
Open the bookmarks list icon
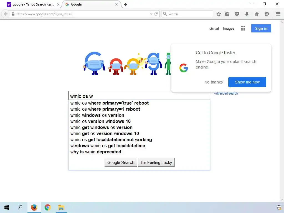(227, 14)
